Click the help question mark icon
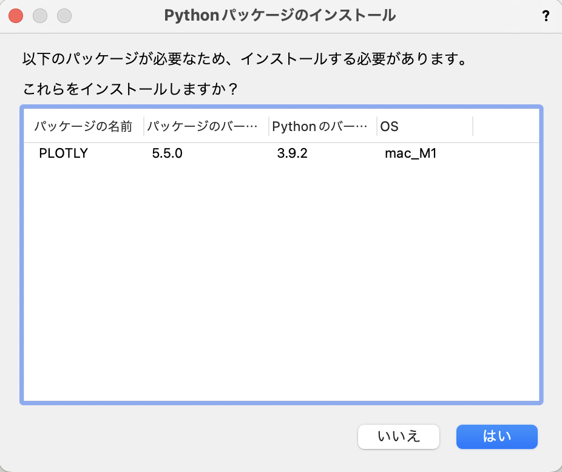Screen dimensions: 562x472 [x=545, y=16]
